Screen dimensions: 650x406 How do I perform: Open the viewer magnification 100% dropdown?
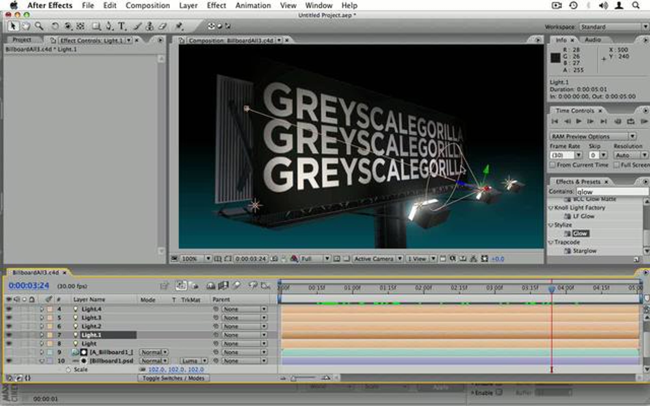(x=196, y=259)
